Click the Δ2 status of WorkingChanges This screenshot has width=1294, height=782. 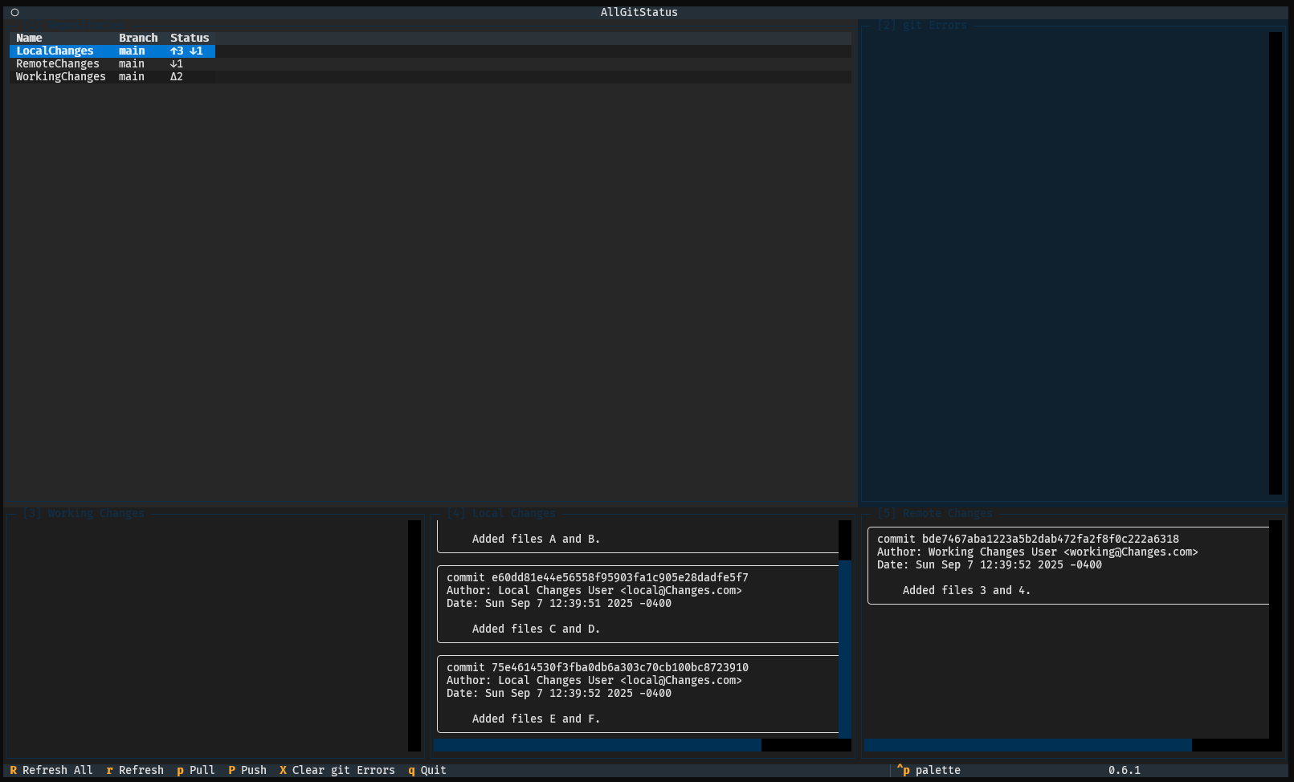pos(177,76)
